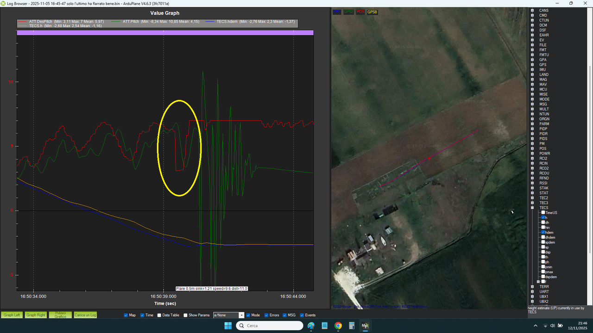This screenshot has width=593, height=333.
Task: Disable the Events checkbox
Action: pos(302,315)
